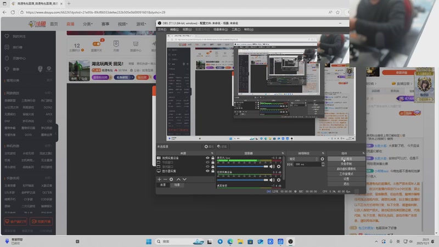Open 我的关注 heart icon in Douyu sidebar
Image resolution: width=439 pixels, height=247 pixels.
click(7, 36)
